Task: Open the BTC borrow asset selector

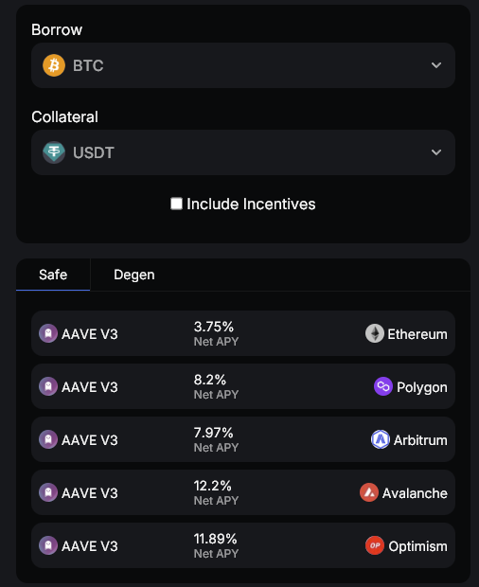Action: pos(243,65)
